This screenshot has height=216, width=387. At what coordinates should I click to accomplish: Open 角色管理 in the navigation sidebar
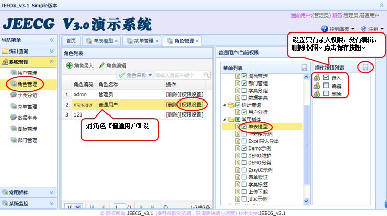tap(27, 84)
